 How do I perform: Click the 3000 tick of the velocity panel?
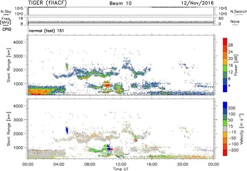[18, 120]
